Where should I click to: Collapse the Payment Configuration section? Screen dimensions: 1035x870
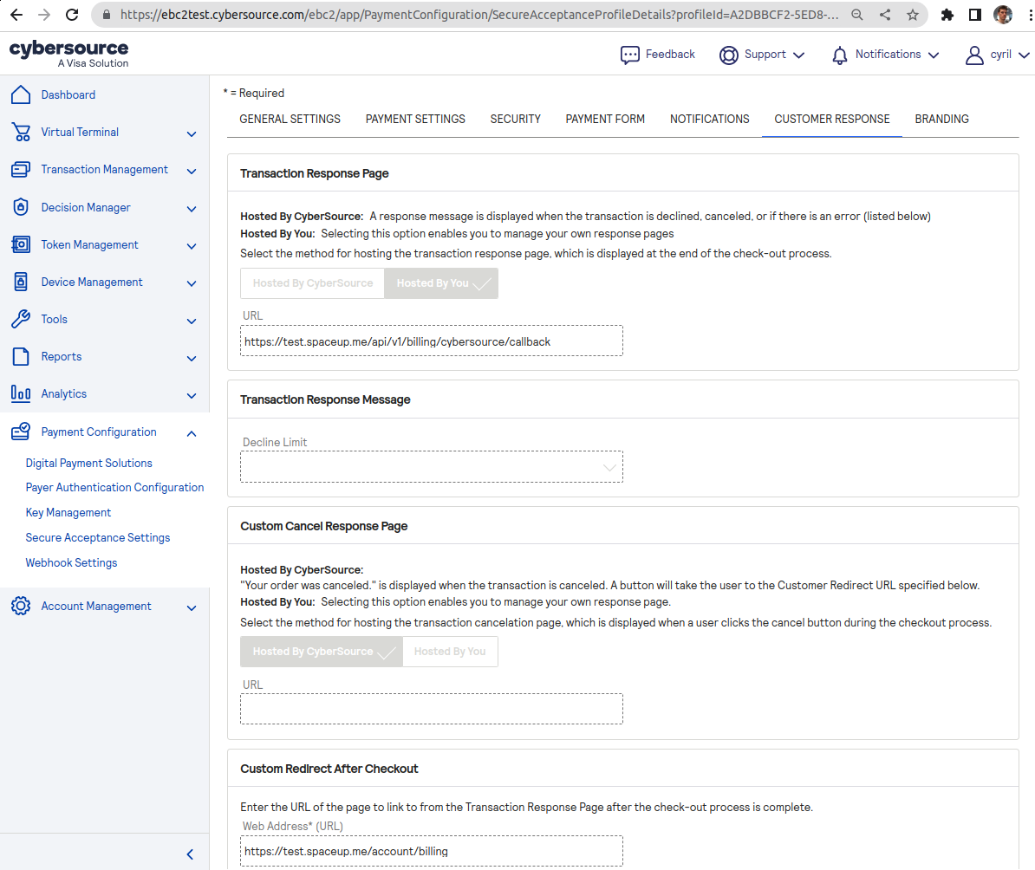pyautogui.click(x=191, y=432)
